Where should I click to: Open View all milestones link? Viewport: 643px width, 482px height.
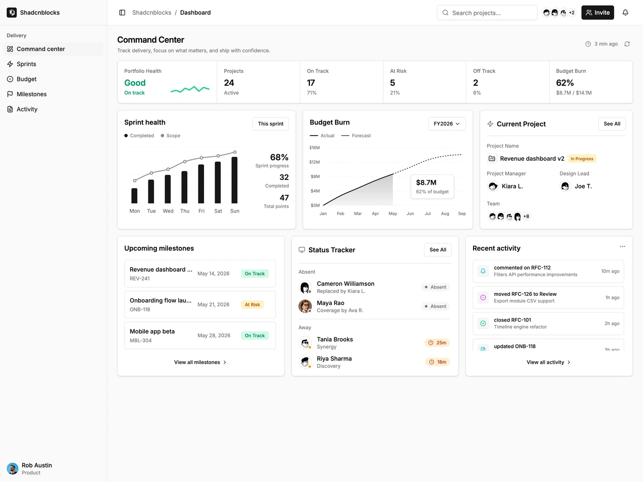click(x=200, y=362)
